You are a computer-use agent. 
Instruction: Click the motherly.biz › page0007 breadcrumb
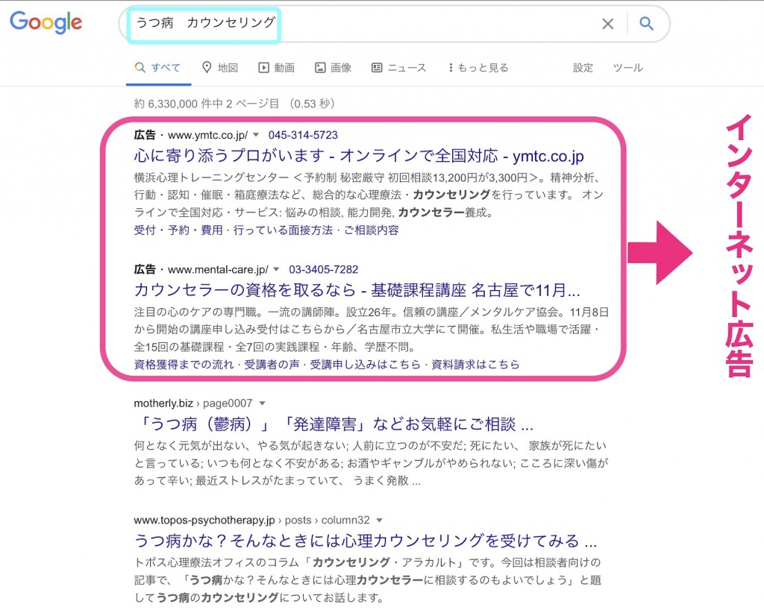pos(193,403)
